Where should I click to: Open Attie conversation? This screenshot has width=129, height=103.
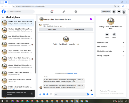point(17,81)
